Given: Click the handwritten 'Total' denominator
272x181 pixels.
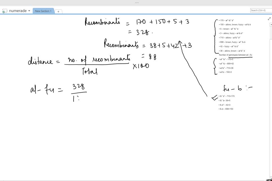Looking at the screenshot, I should (x=89, y=71).
